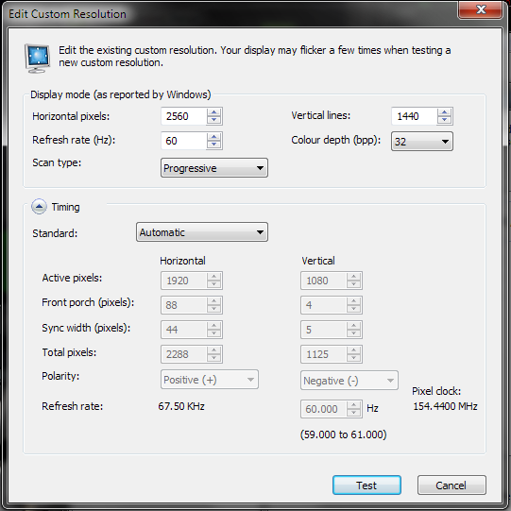Click vertical Sync width field 5
The image size is (511, 511).
(324, 330)
